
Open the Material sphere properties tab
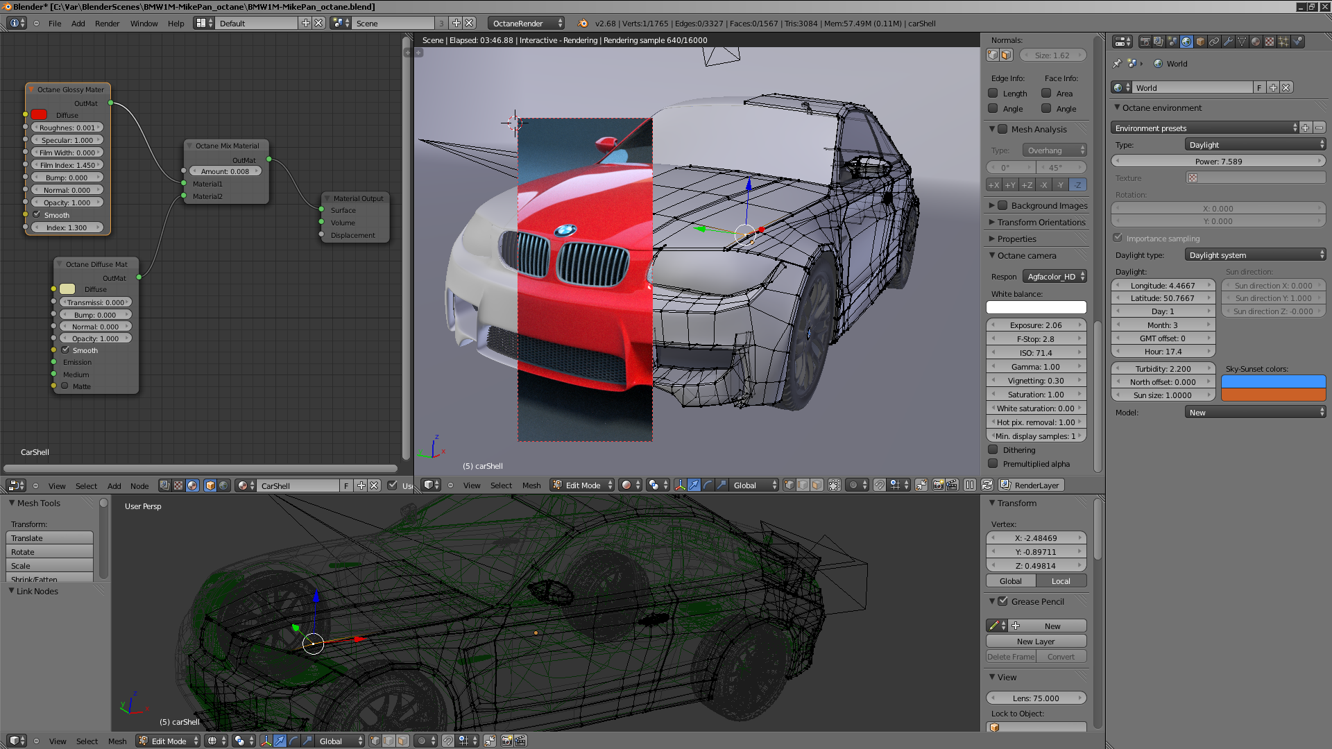point(1256,42)
